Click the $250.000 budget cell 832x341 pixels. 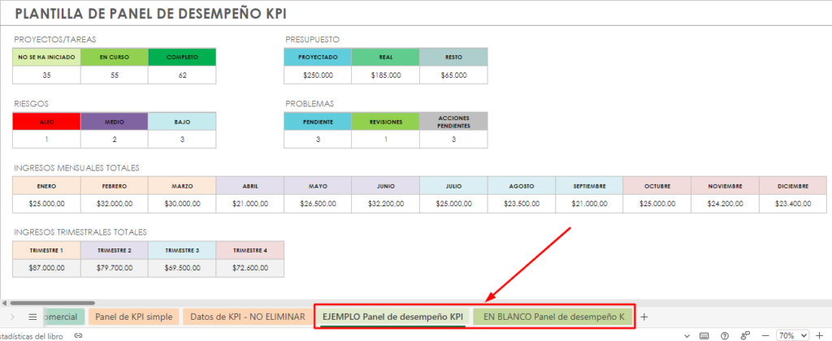[318, 76]
